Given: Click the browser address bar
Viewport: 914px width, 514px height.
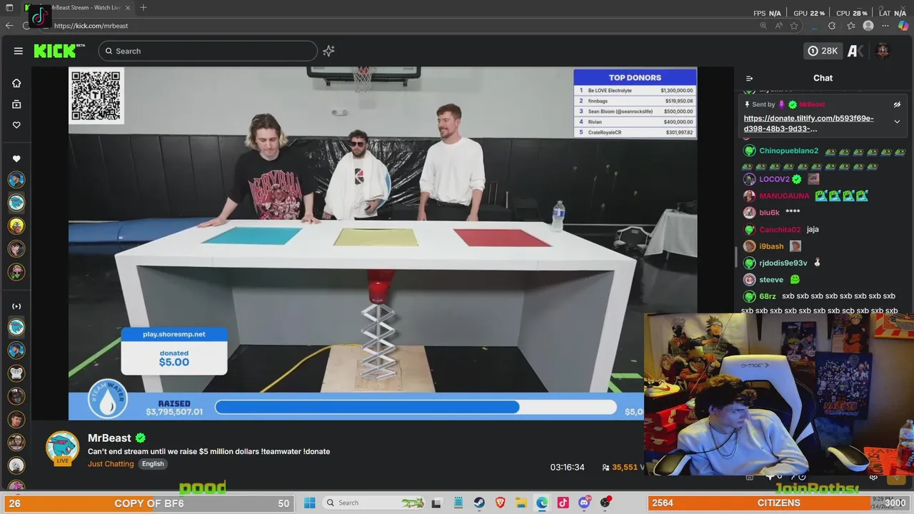Looking at the screenshot, I should tap(400, 26).
